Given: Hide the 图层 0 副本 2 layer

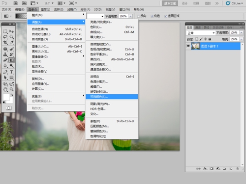Looking at the screenshot, I should click(188, 46).
